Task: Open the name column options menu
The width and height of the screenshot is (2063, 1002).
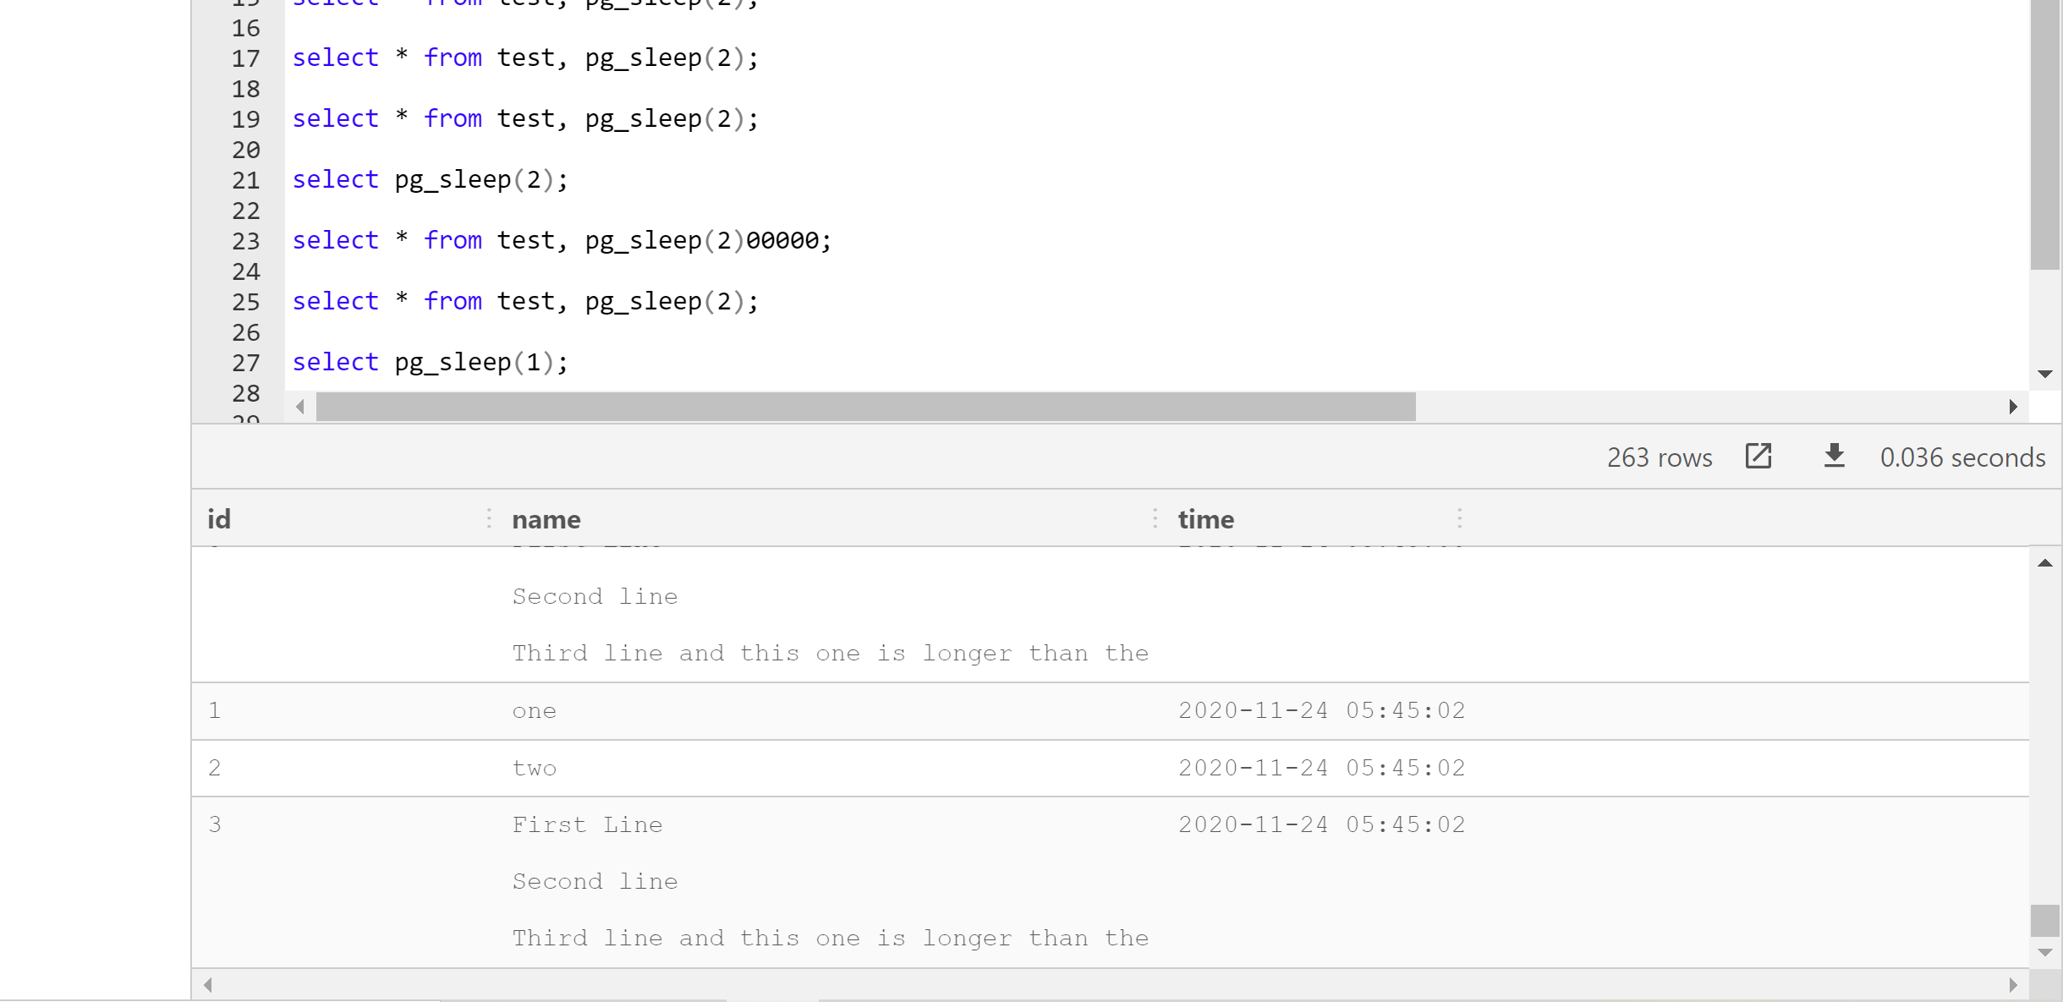Action: tap(1155, 518)
